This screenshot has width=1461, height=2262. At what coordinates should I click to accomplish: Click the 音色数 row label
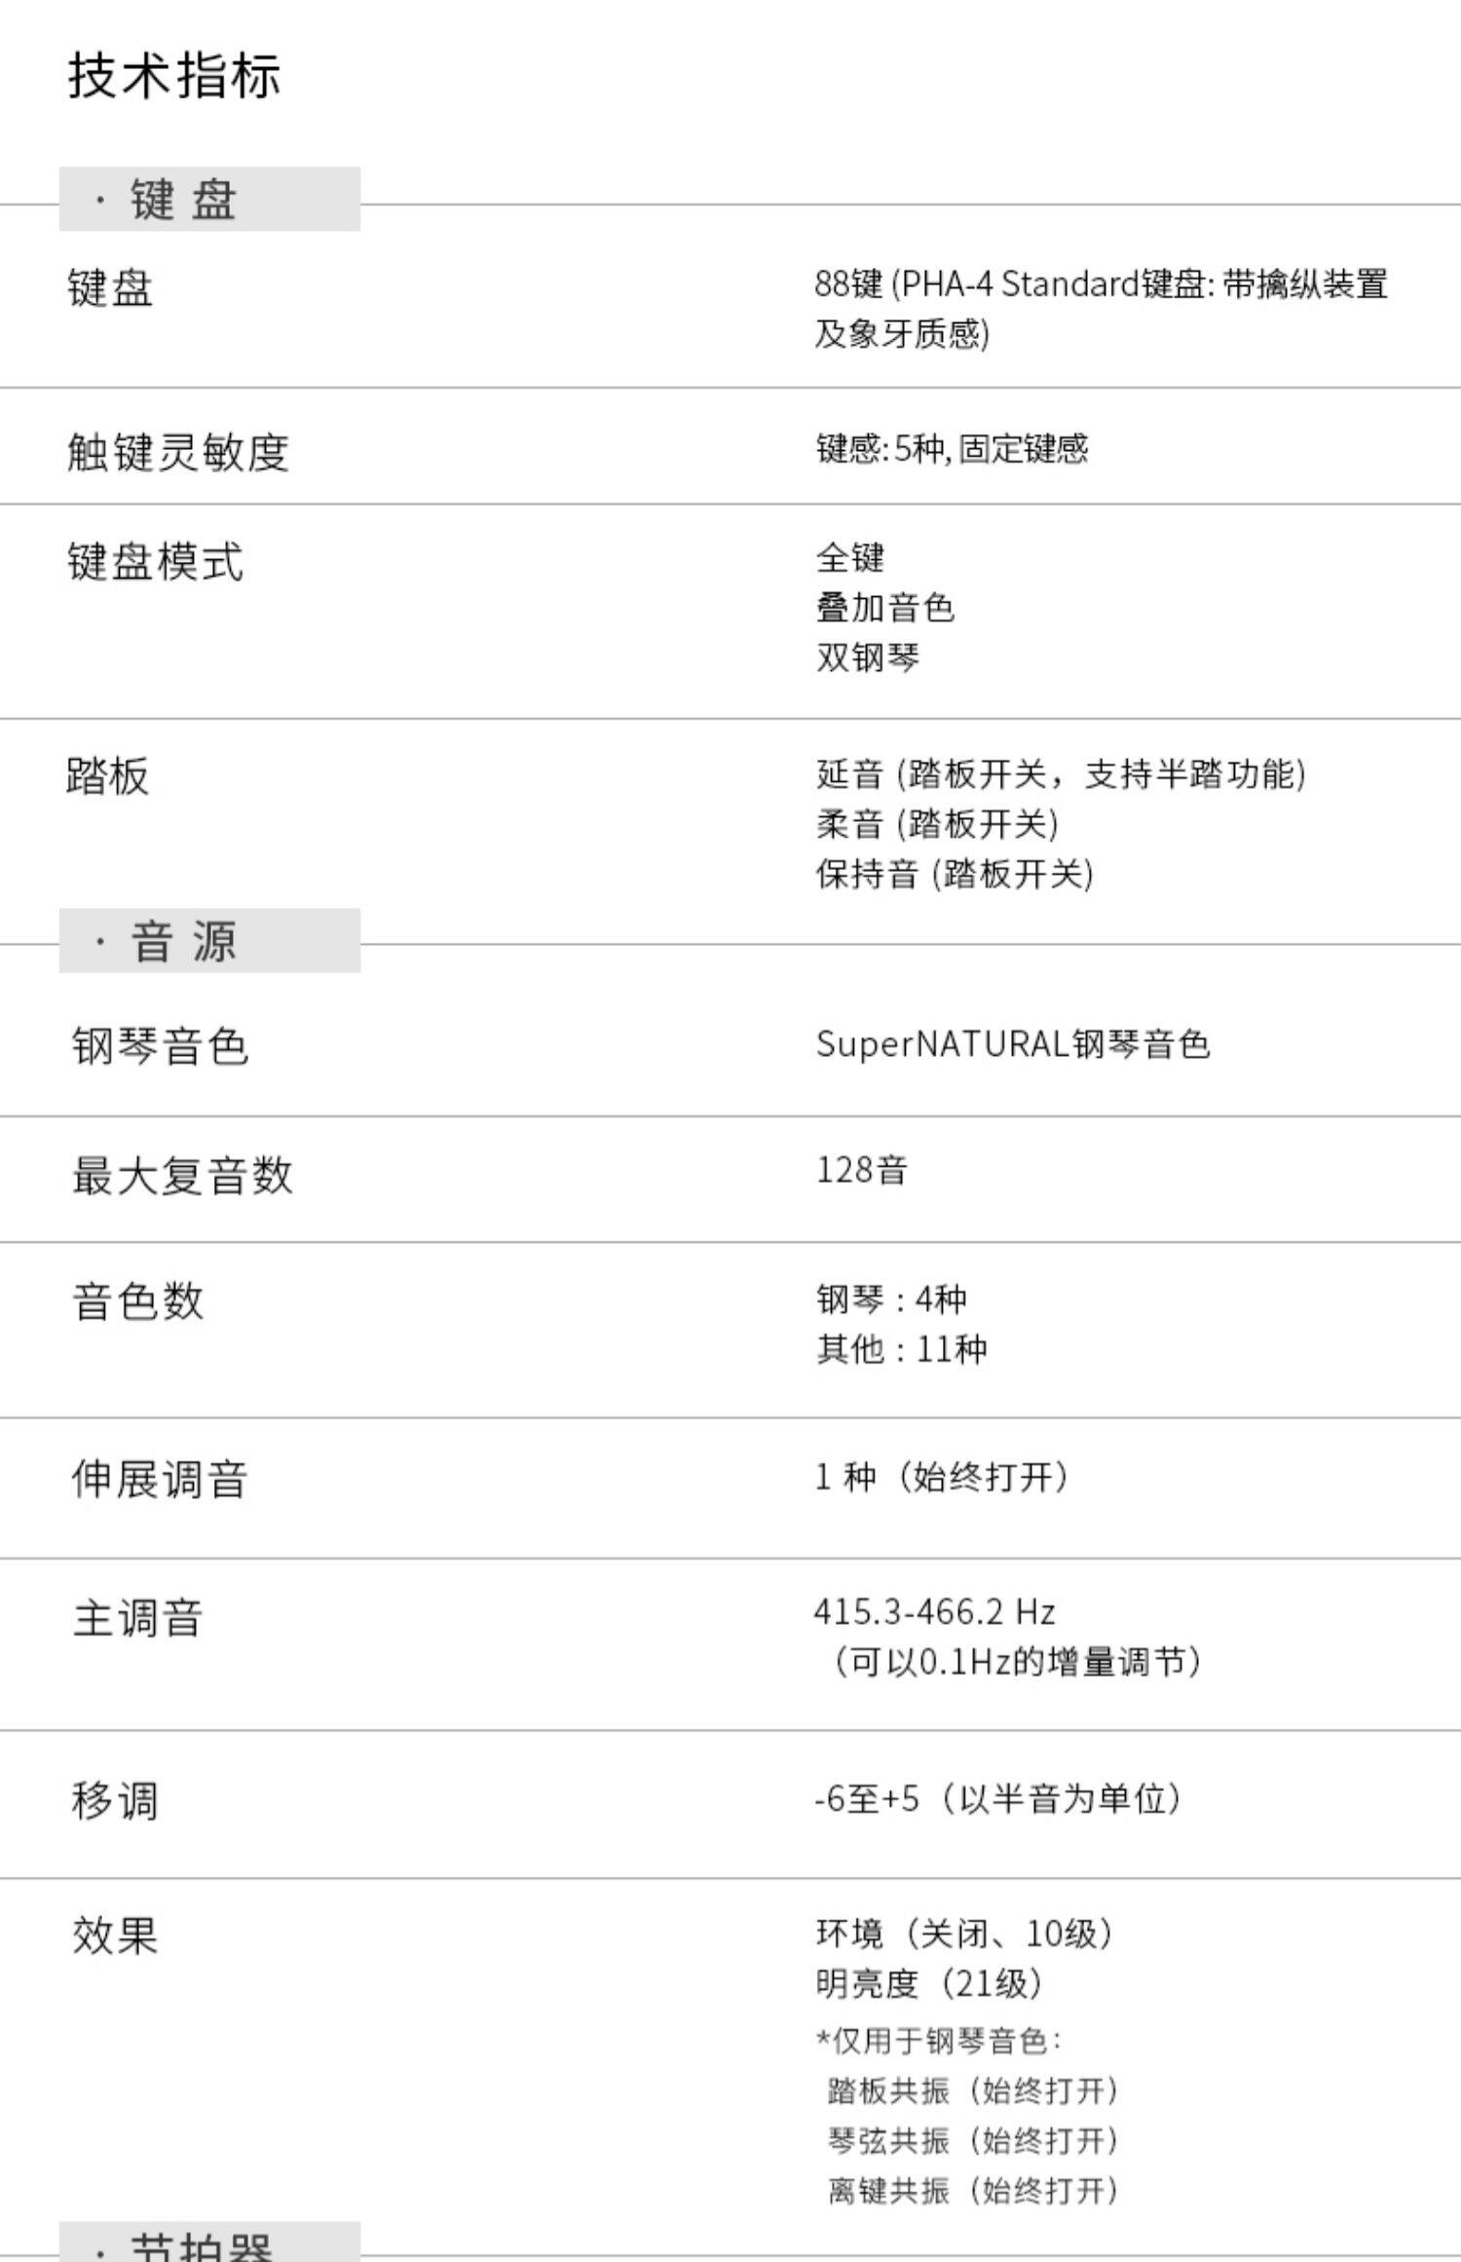137,1301
